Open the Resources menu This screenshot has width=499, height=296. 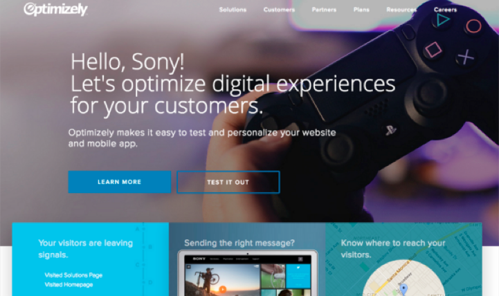coord(401,10)
